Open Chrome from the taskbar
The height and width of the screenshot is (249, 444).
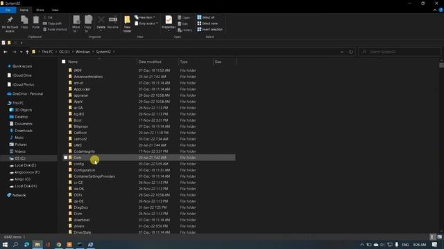58,244
